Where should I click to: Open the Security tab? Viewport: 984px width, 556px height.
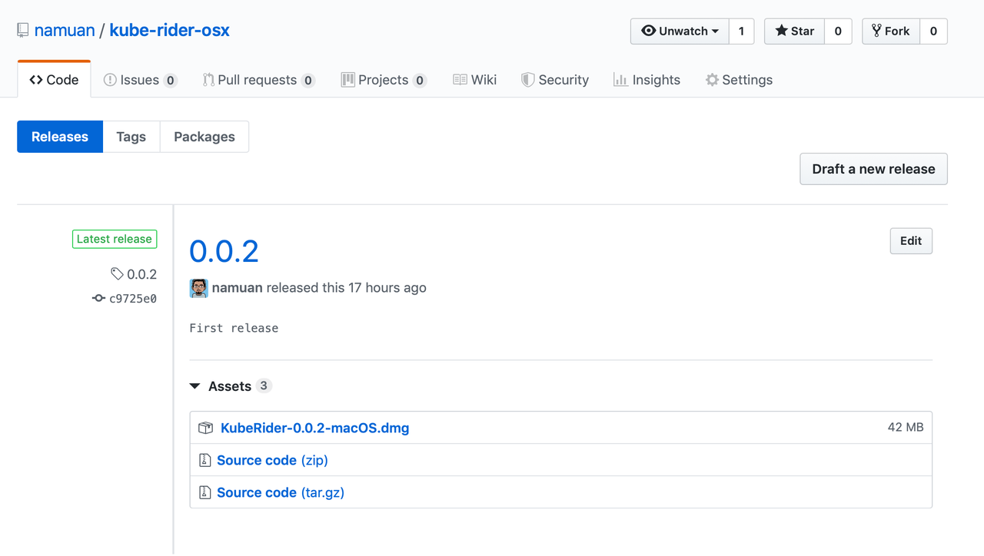tap(554, 80)
